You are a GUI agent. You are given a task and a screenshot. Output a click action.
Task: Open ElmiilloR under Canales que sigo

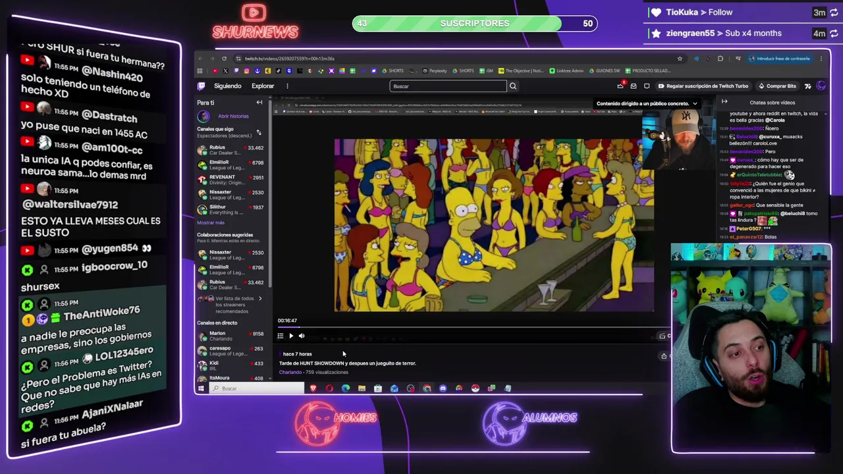[x=231, y=165]
